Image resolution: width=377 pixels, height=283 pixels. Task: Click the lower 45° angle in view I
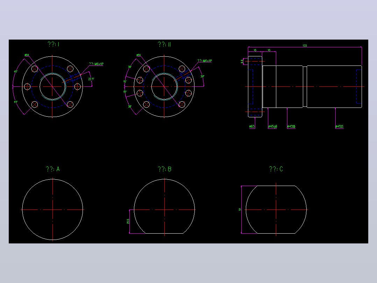pyautogui.click(x=16, y=102)
